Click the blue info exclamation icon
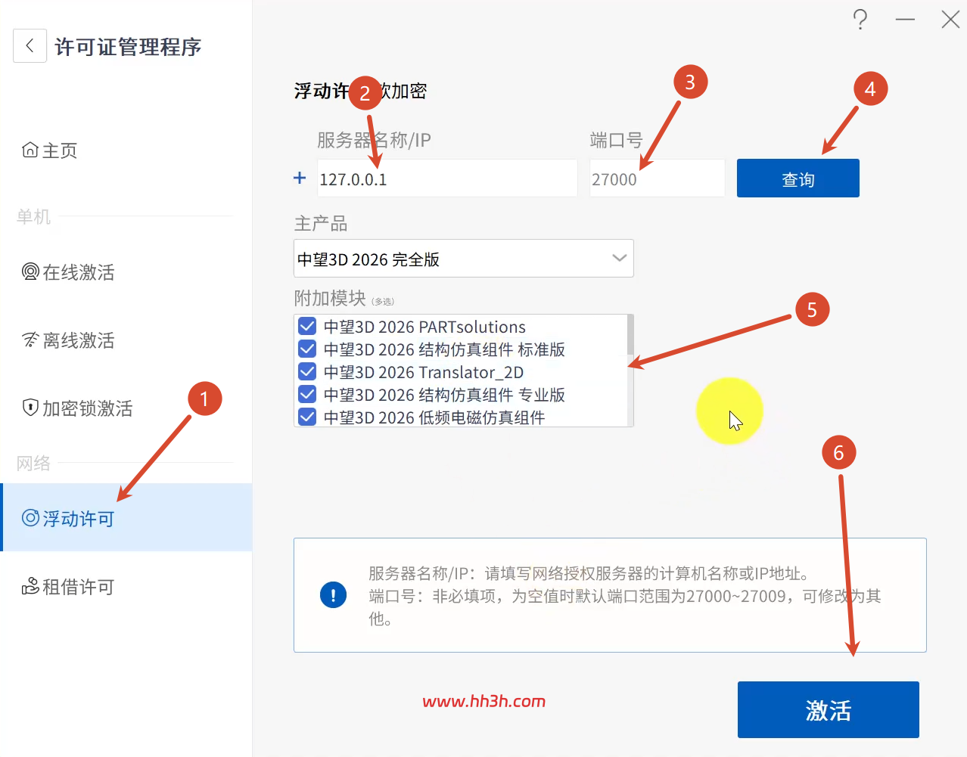 (333, 594)
